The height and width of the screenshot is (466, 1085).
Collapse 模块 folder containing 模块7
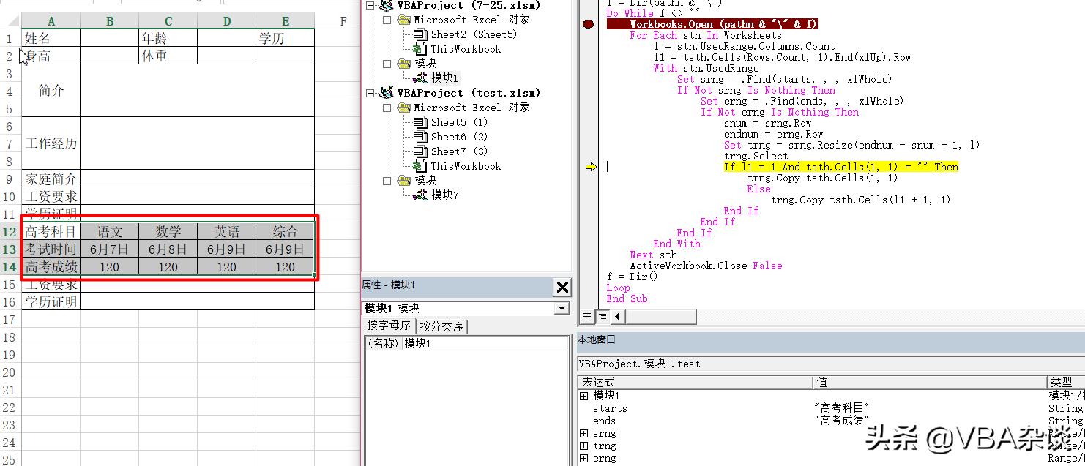tap(388, 180)
